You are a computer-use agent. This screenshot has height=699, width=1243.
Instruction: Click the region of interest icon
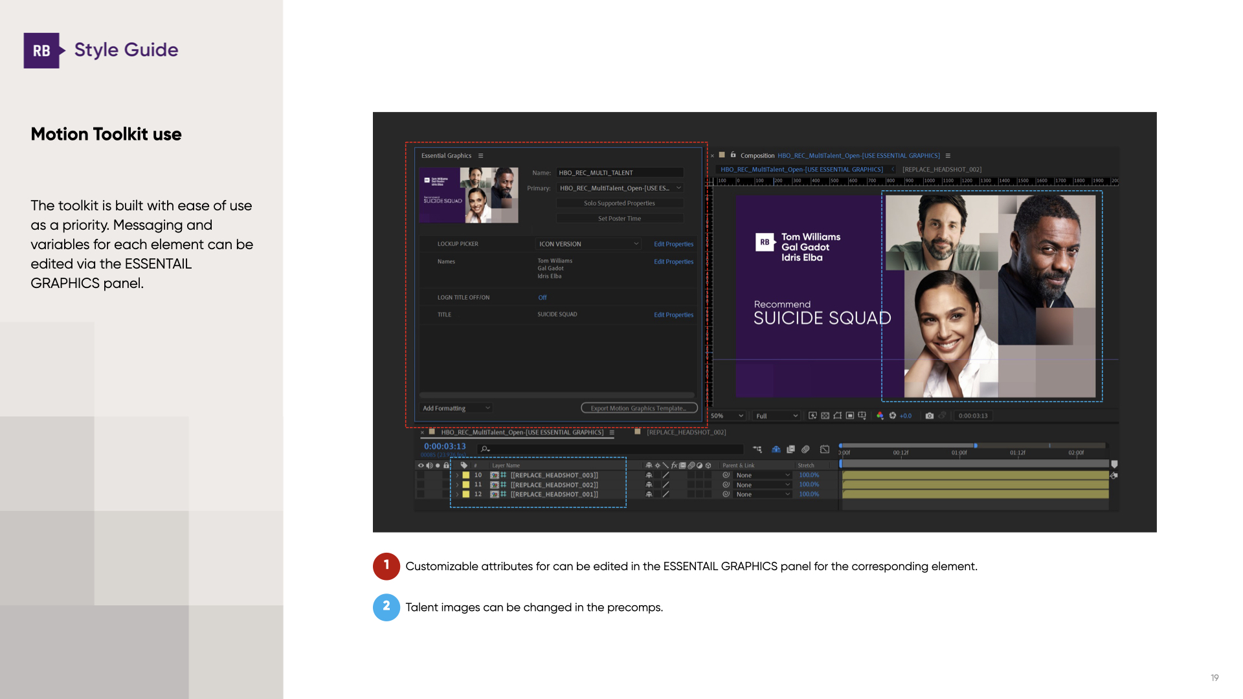point(850,416)
